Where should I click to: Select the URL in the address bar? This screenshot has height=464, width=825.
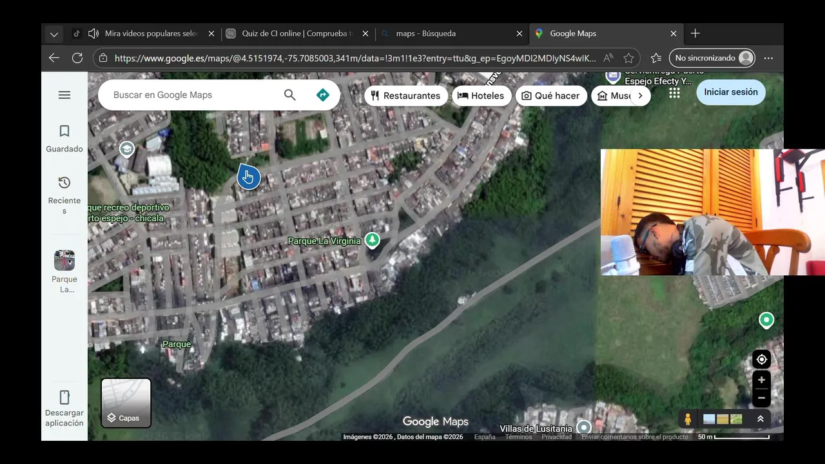[x=355, y=58]
